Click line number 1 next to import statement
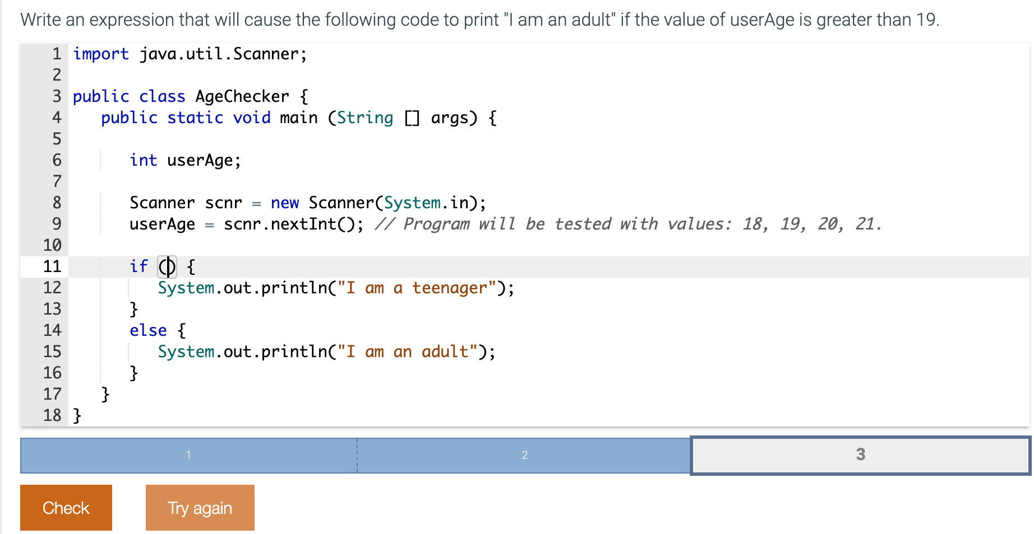Viewport: 1034px width, 534px height. 56,54
